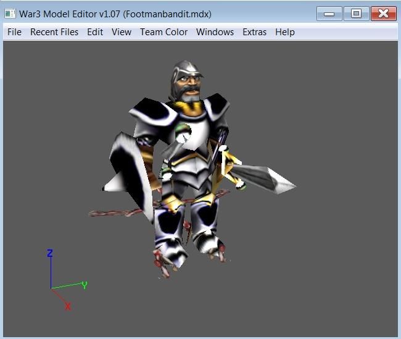Close the War3 Model Editor window
The width and height of the screenshot is (401, 339).
point(384,14)
